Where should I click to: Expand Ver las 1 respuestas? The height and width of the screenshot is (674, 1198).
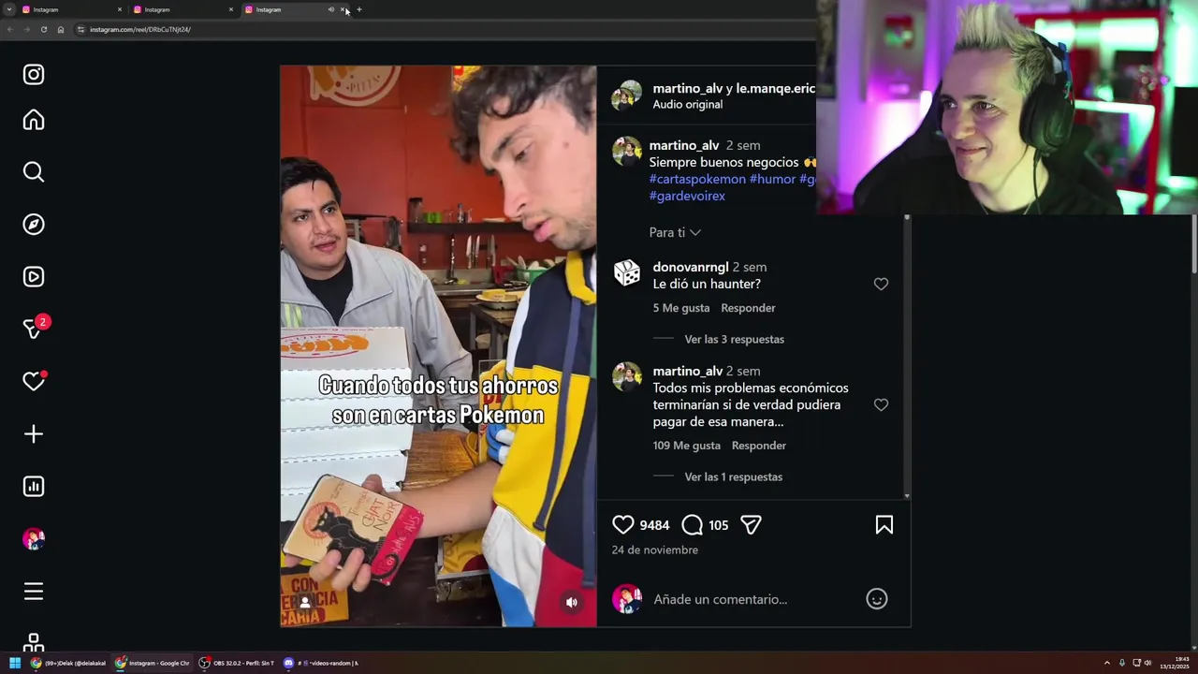[x=734, y=476]
